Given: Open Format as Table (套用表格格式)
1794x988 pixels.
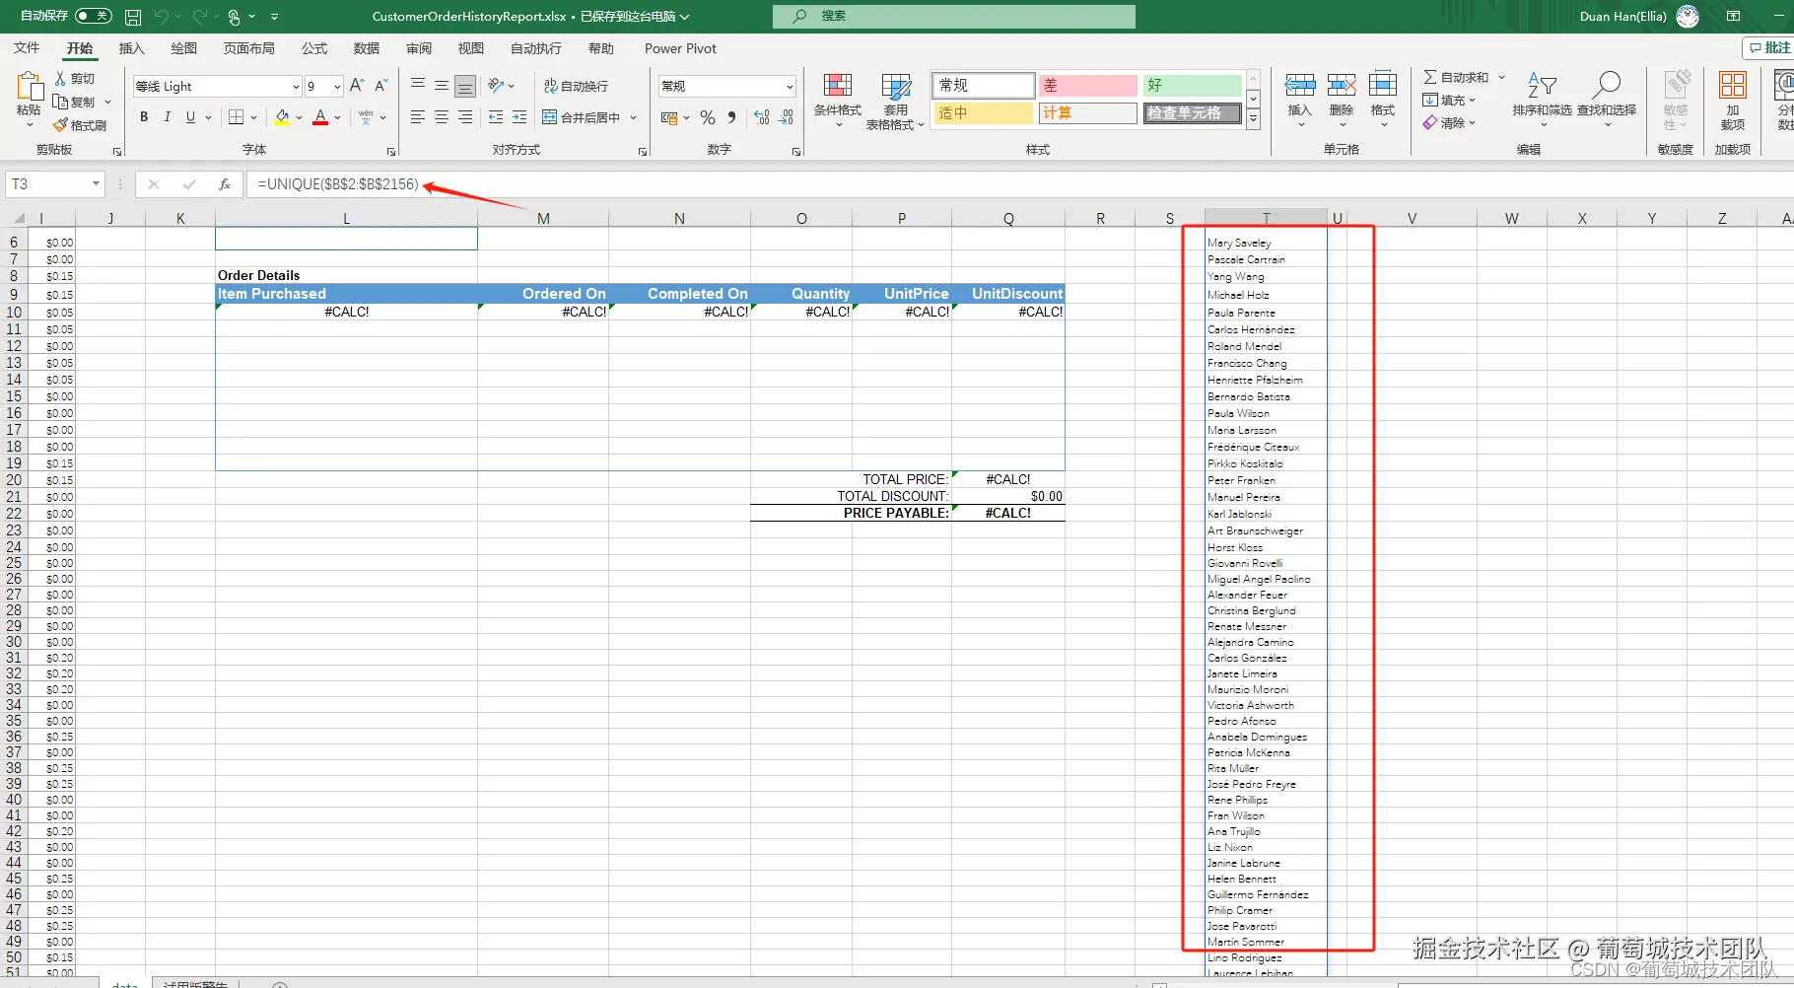Looking at the screenshot, I should [895, 100].
